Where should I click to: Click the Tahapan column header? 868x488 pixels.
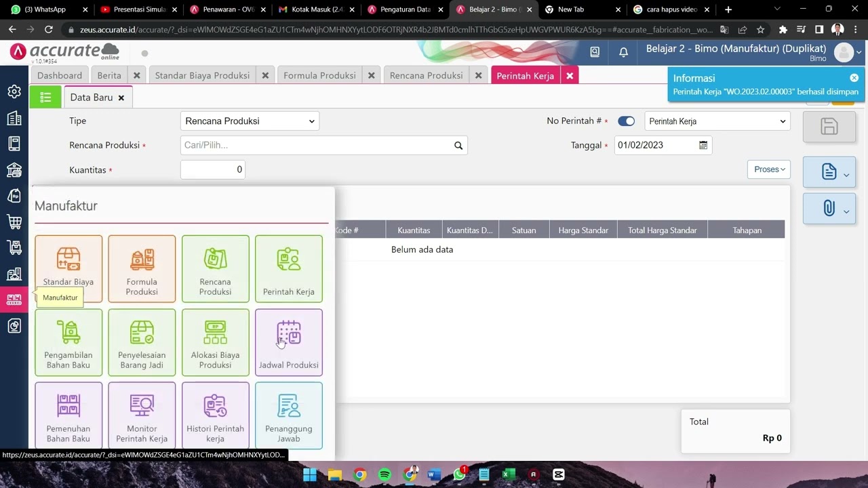pos(747,230)
